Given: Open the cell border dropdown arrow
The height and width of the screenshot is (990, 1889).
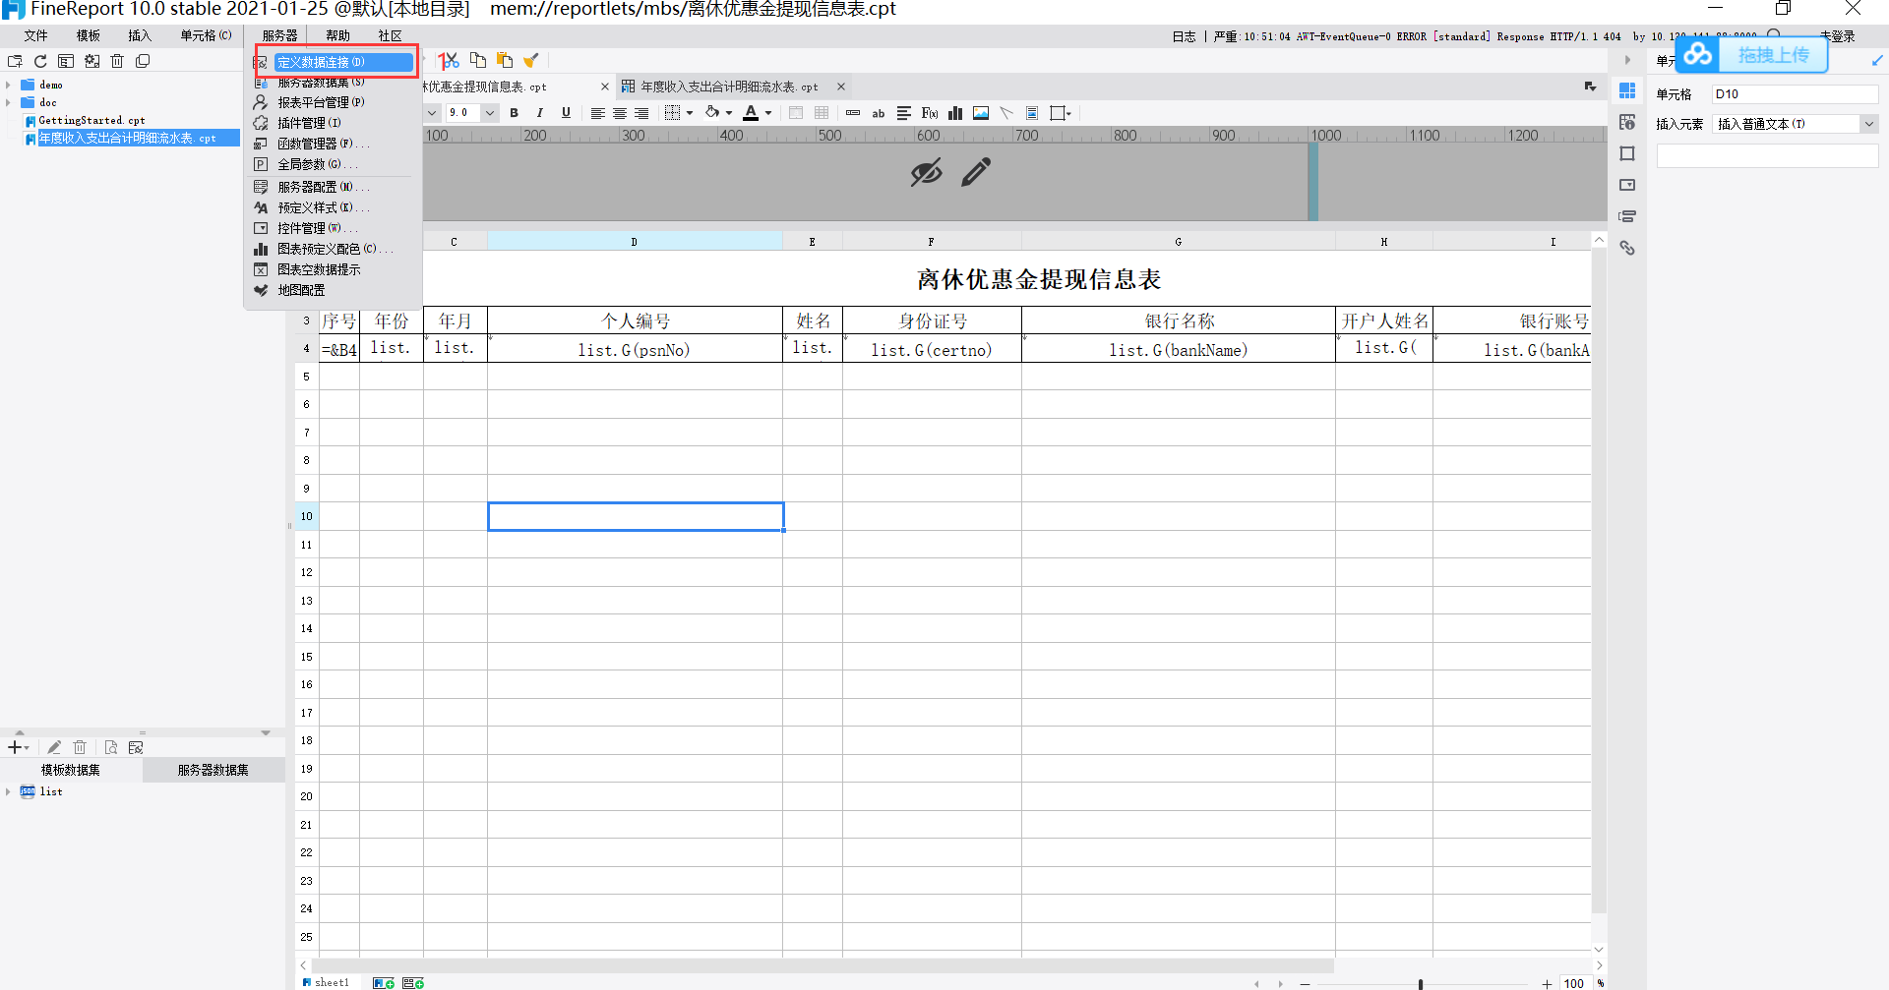Looking at the screenshot, I should (690, 113).
